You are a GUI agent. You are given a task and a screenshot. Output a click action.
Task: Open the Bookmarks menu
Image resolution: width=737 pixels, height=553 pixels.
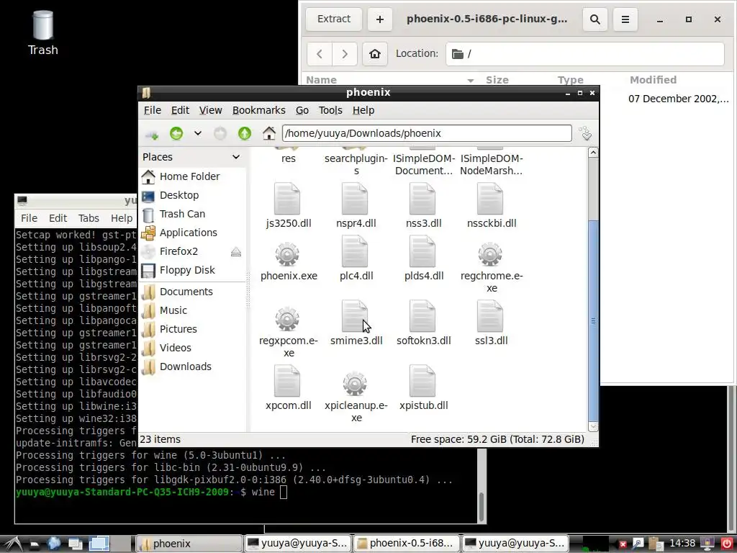click(x=258, y=110)
